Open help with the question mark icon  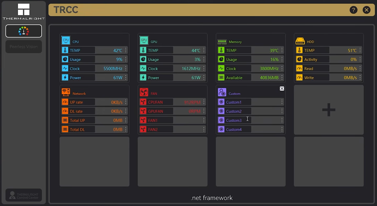click(353, 10)
